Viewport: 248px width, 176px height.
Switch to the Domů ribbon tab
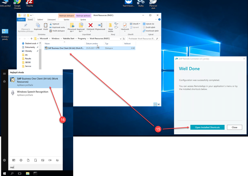pos(30,19)
